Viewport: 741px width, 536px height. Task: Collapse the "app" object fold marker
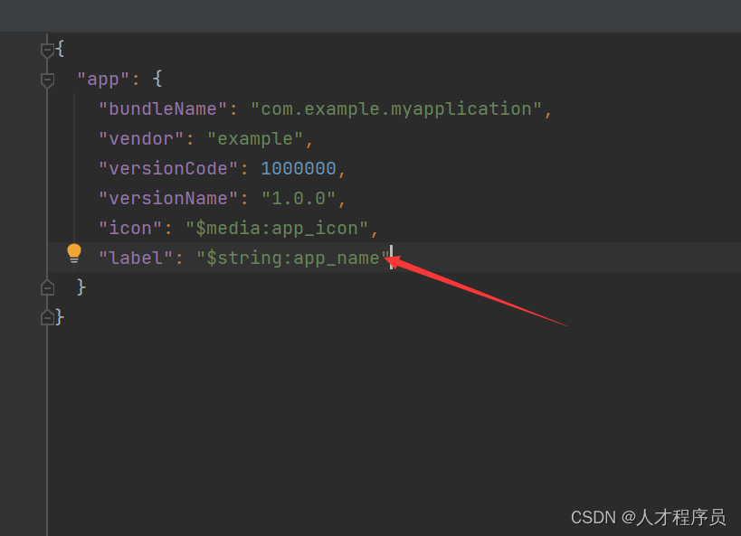pos(47,80)
